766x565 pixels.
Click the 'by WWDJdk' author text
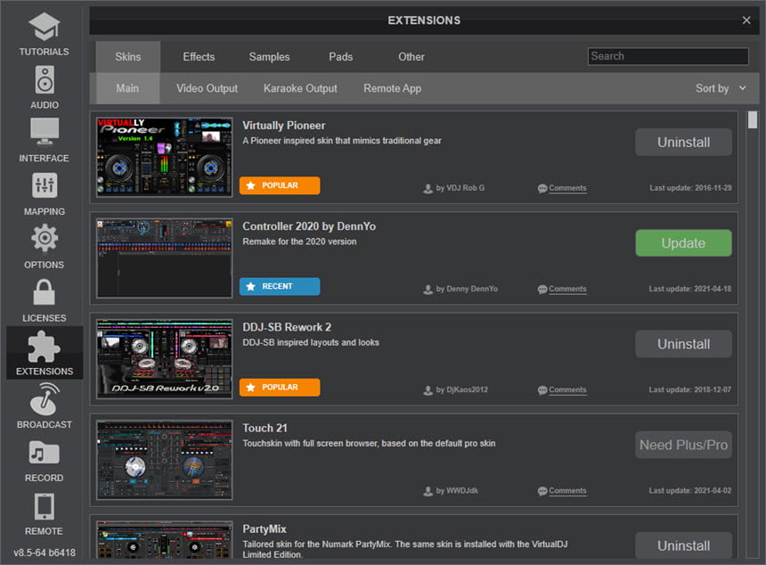(457, 491)
